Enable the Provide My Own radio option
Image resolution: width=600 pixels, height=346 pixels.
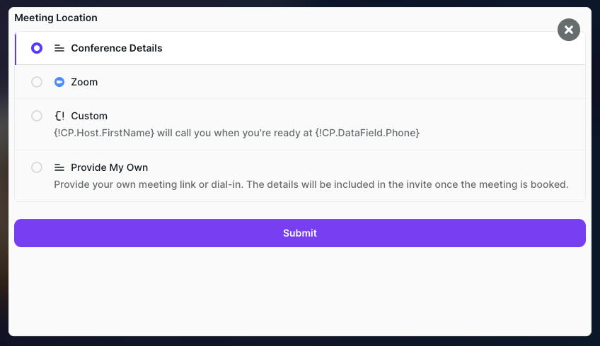pyautogui.click(x=37, y=167)
